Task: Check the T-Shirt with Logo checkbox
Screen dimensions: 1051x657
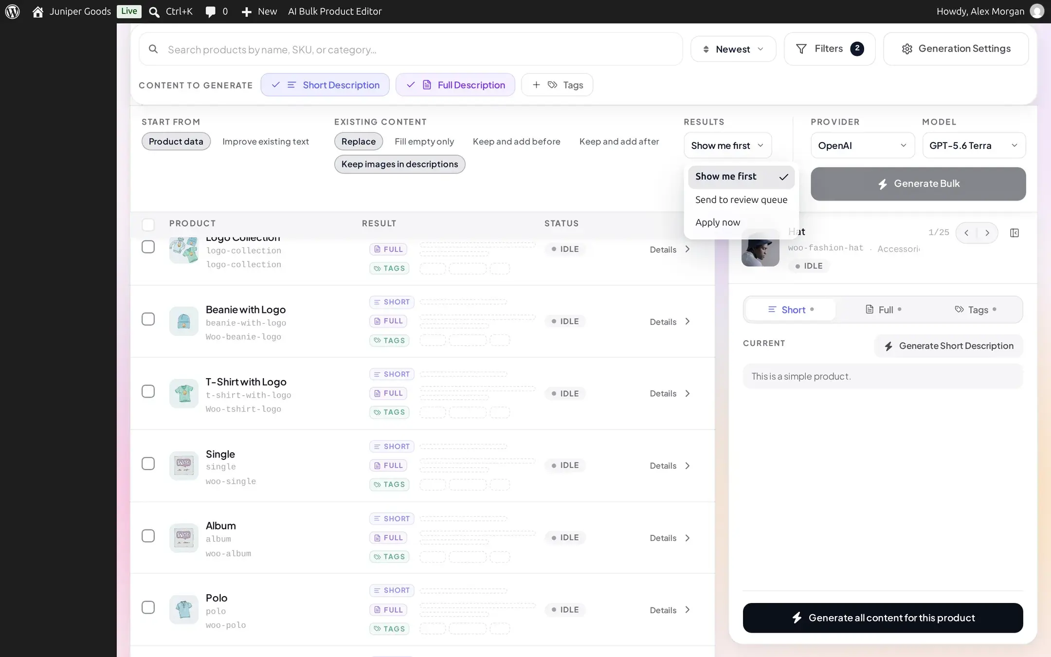Action: coord(148,391)
